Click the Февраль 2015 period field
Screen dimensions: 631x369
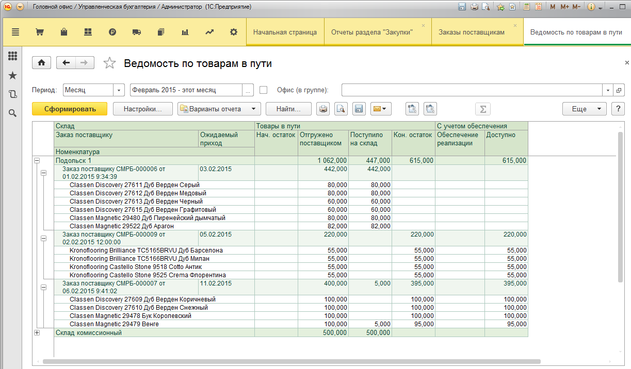coord(186,90)
